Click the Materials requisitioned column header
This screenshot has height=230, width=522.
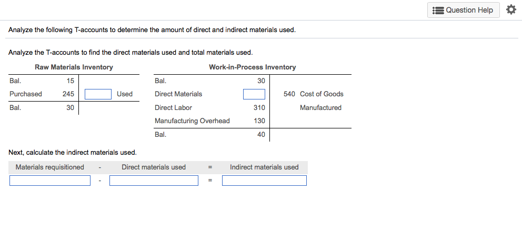(50, 167)
